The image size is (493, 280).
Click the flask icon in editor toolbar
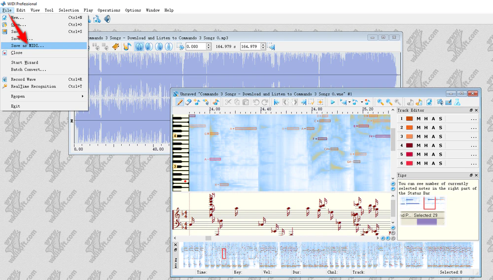(x=457, y=102)
